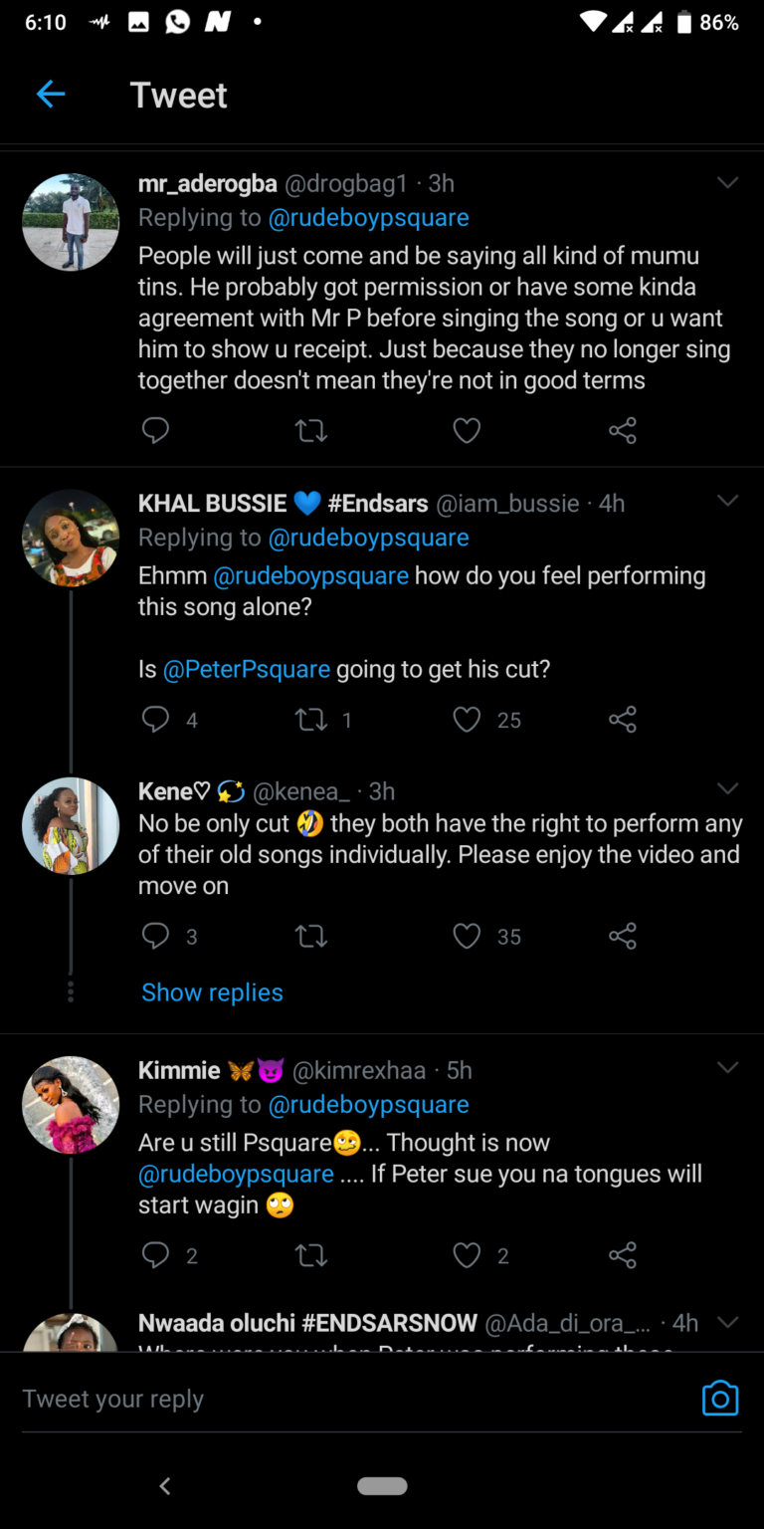Like KHAL BUSSIE's tweet
Screen dimensions: 764x1529
coord(467,720)
